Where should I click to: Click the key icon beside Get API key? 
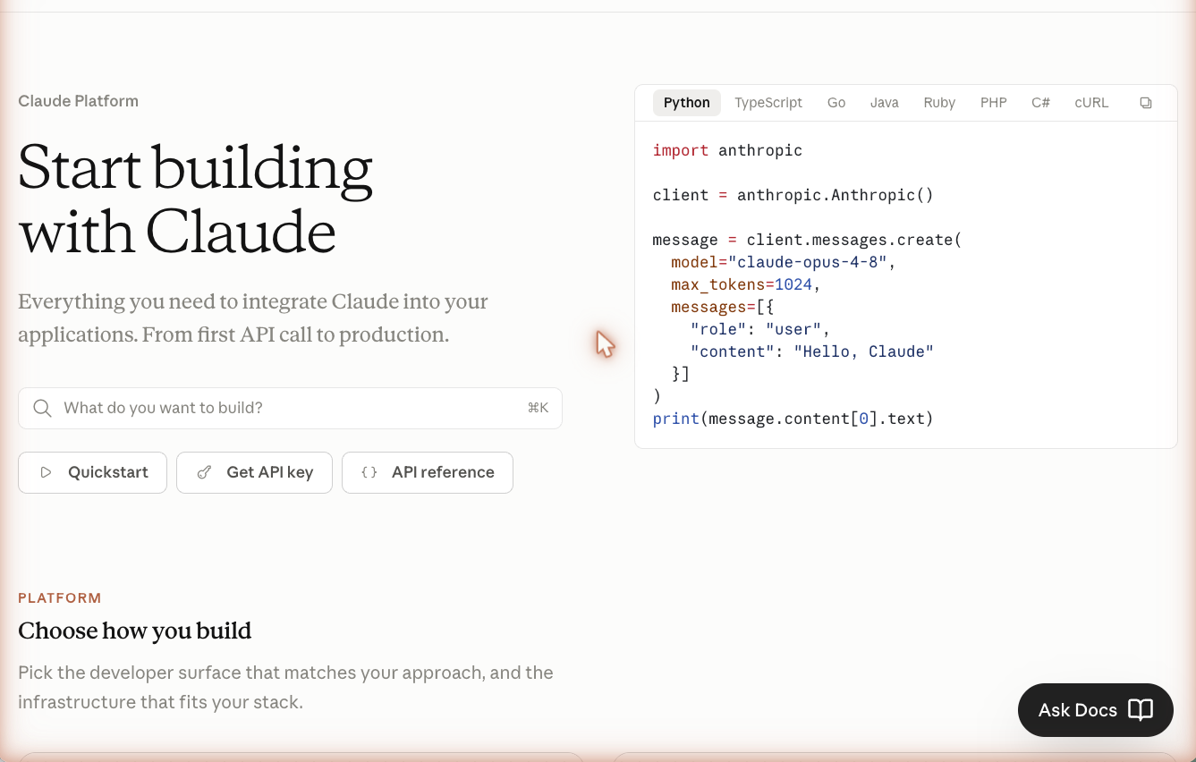coord(204,472)
